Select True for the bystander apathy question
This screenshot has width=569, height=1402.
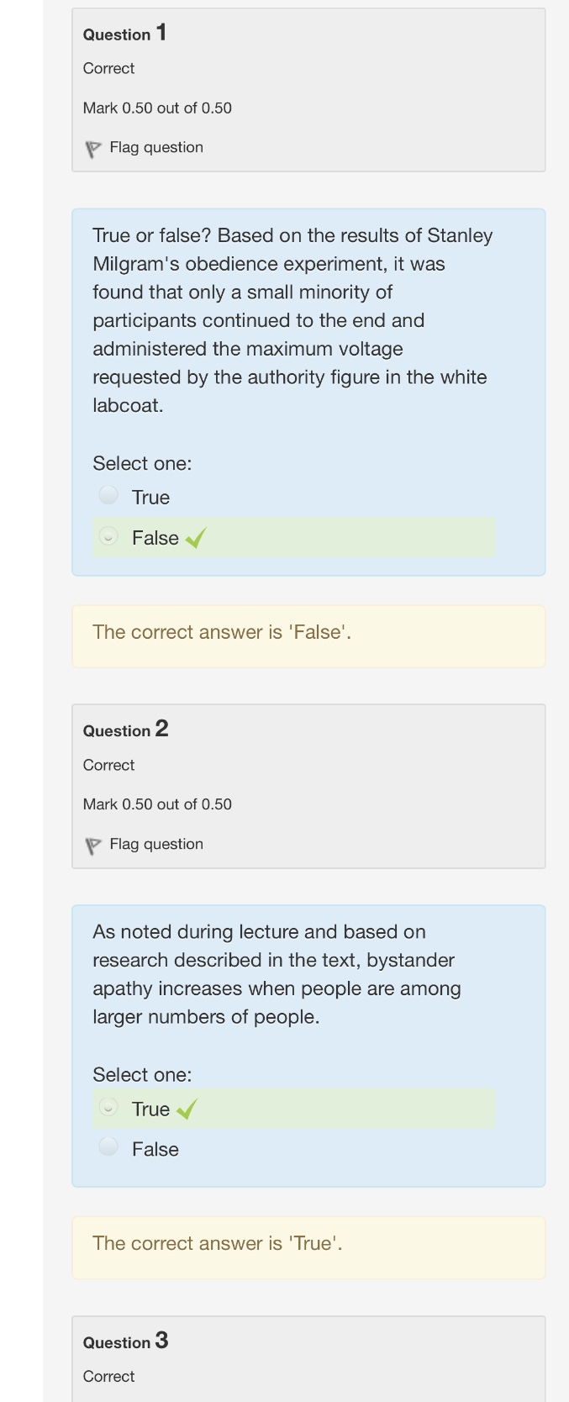click(x=108, y=1107)
